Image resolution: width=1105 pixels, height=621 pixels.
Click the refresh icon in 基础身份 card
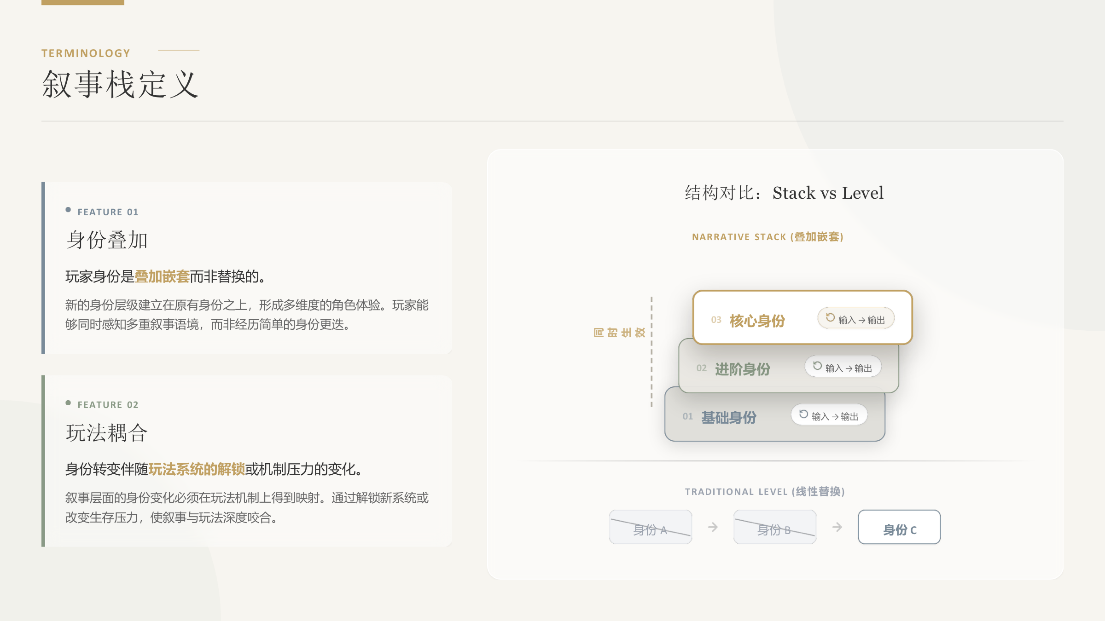(x=803, y=414)
